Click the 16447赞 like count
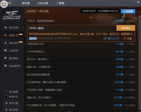 tap(119, 82)
